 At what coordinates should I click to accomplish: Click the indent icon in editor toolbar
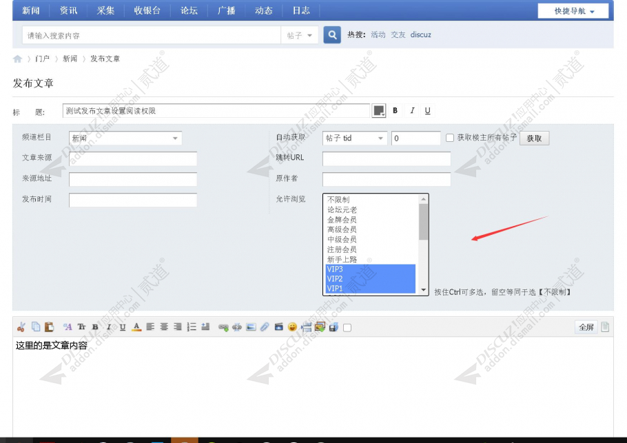(x=205, y=327)
